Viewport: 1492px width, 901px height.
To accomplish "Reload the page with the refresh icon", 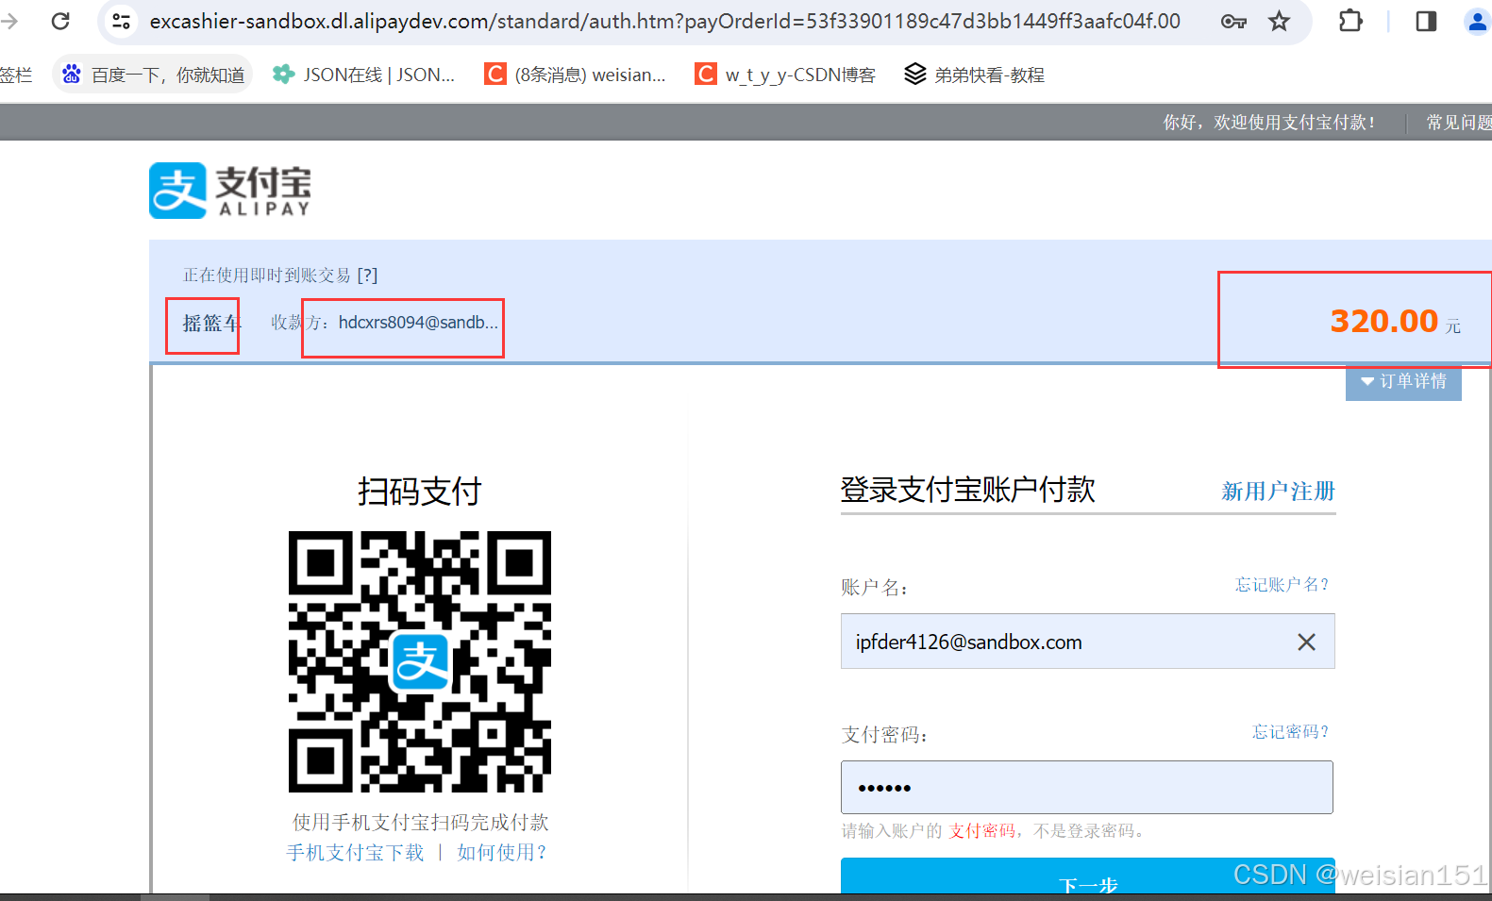I will click(60, 21).
